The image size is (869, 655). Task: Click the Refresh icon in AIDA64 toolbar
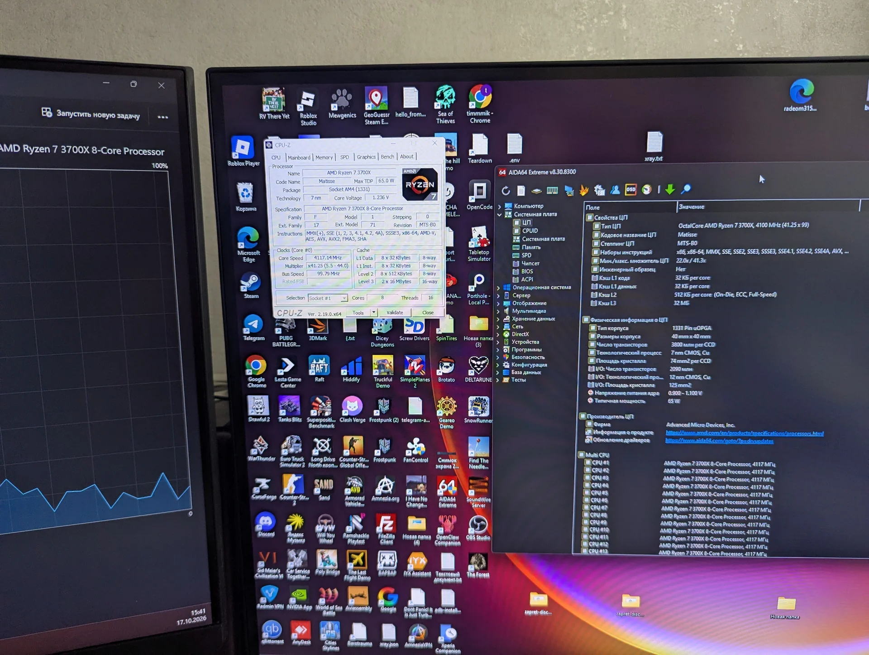(506, 191)
